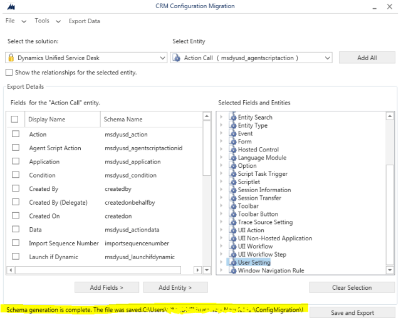Click the Form entity icon
401x323 pixels.
pos(232,141)
